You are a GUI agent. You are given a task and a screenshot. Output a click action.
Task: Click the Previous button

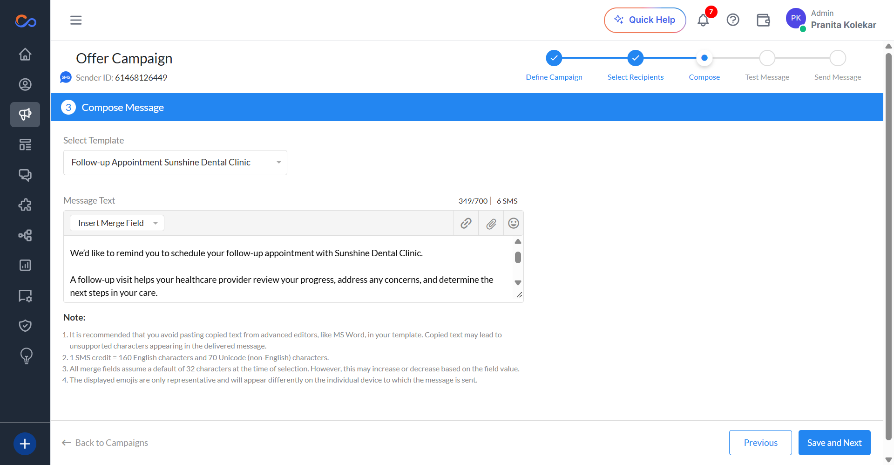point(760,443)
